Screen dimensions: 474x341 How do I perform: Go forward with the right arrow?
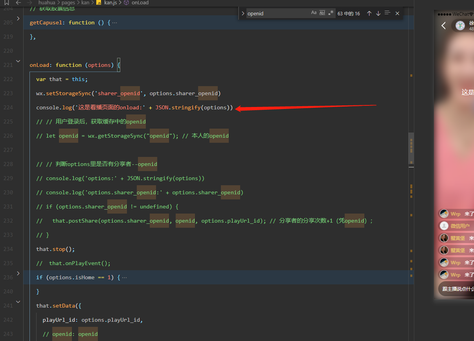point(29,2)
